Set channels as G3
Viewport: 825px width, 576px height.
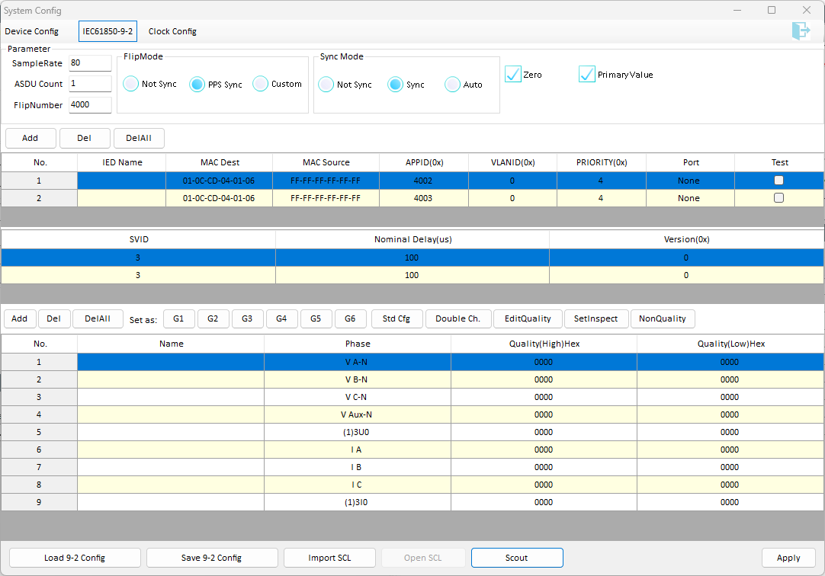[247, 318]
